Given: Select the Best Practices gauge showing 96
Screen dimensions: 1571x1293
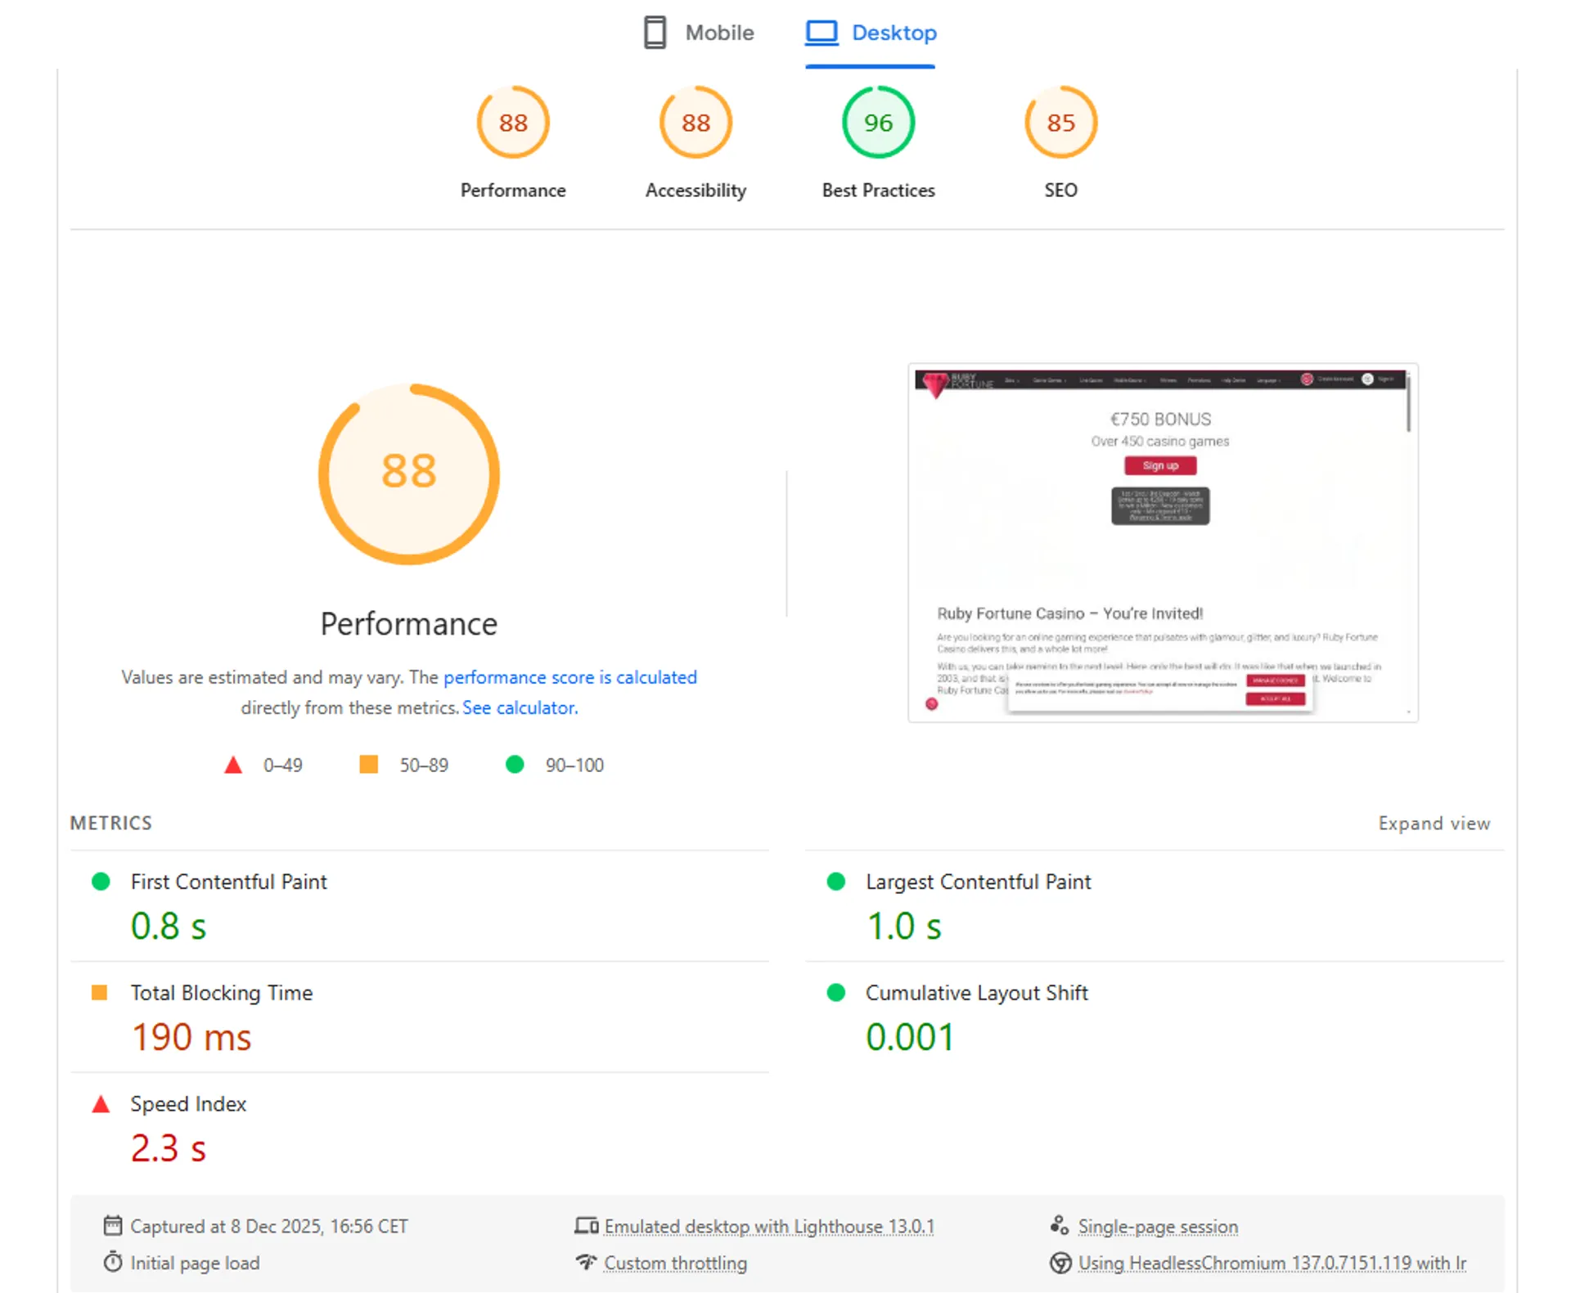Looking at the screenshot, I should tap(877, 123).
